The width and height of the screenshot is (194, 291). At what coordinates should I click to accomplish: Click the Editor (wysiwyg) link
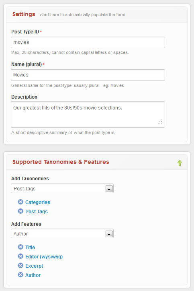(x=44, y=257)
